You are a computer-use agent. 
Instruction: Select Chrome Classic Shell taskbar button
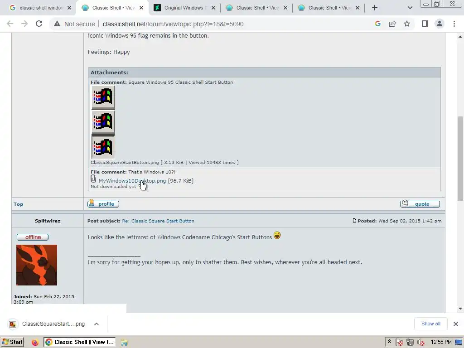point(79,342)
